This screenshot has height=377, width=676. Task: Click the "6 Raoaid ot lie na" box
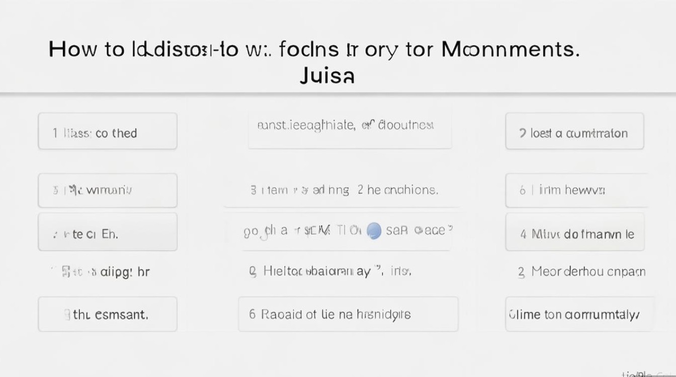(348, 314)
